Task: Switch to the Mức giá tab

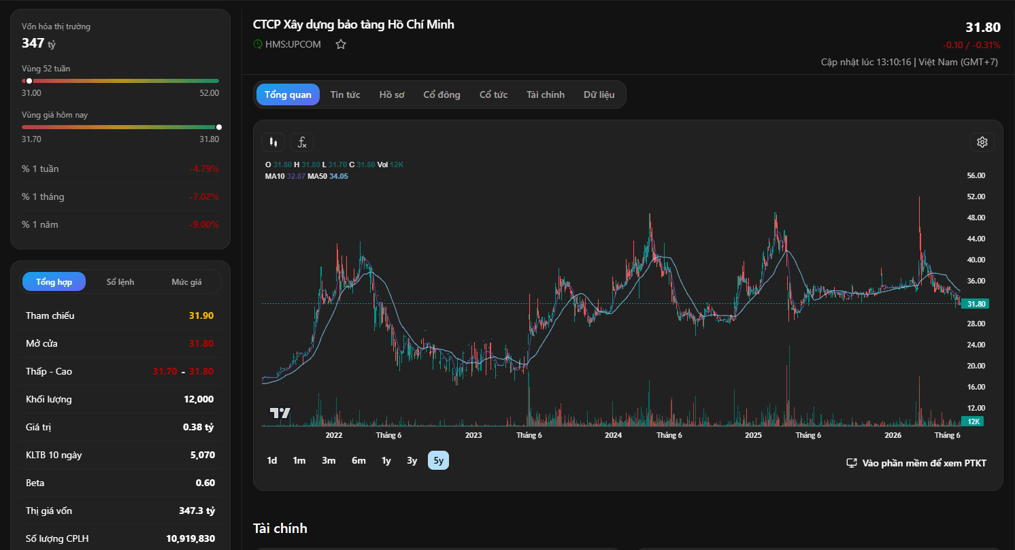Action: (186, 281)
